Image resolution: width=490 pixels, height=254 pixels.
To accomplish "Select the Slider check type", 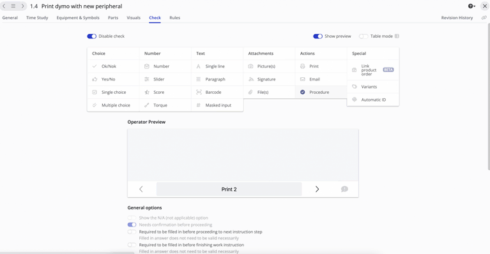I will coord(165,79).
